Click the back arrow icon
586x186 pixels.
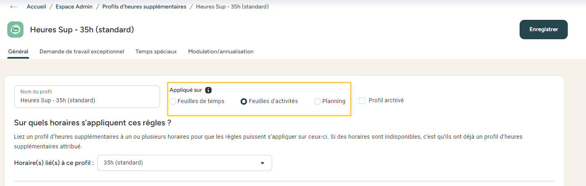(x=14, y=7)
